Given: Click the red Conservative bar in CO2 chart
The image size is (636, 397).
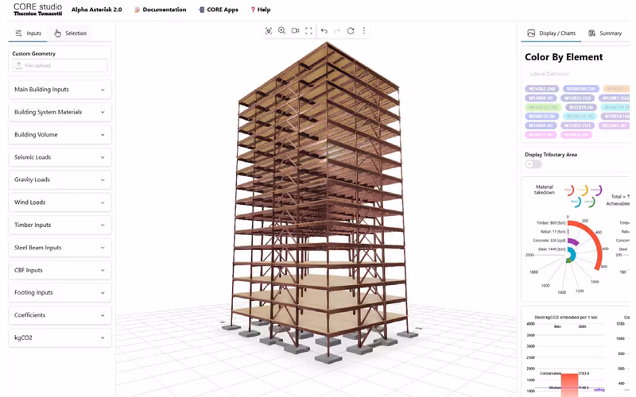Looking at the screenshot, I should 569,385.
